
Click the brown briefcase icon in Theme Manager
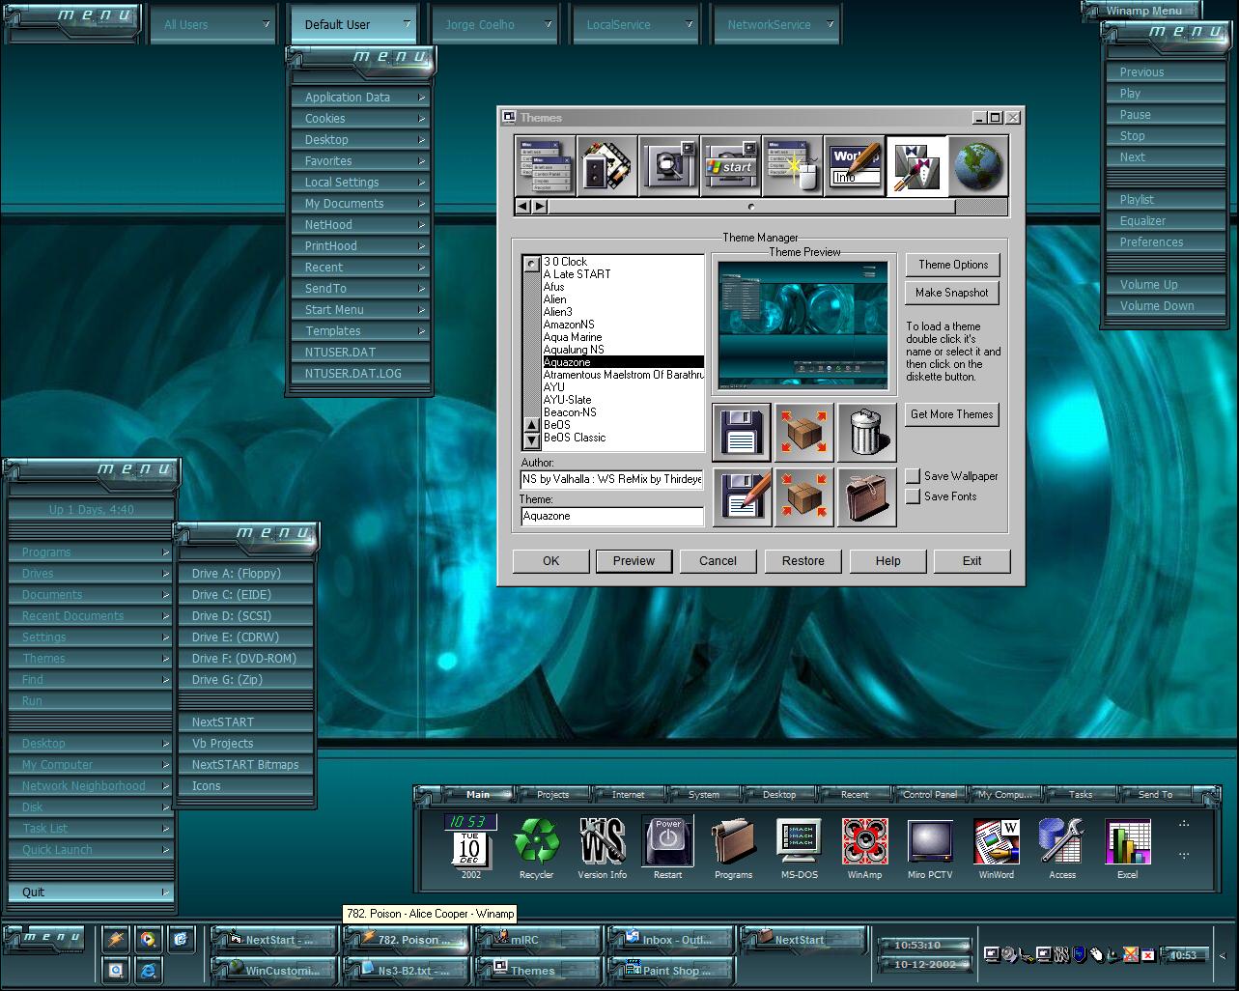tap(866, 497)
